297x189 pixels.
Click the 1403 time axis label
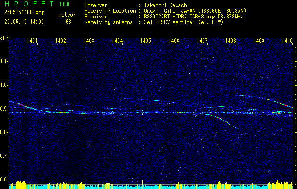89,40
